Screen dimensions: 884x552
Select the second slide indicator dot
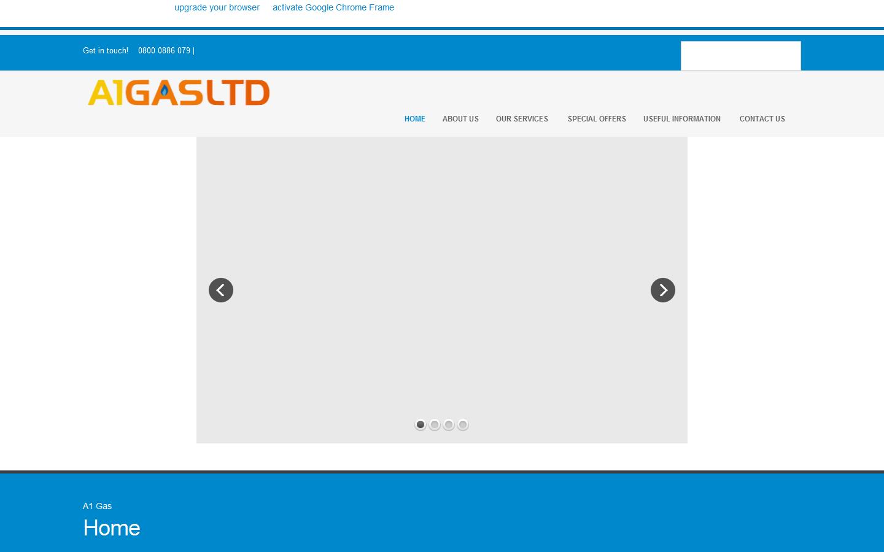(435, 424)
